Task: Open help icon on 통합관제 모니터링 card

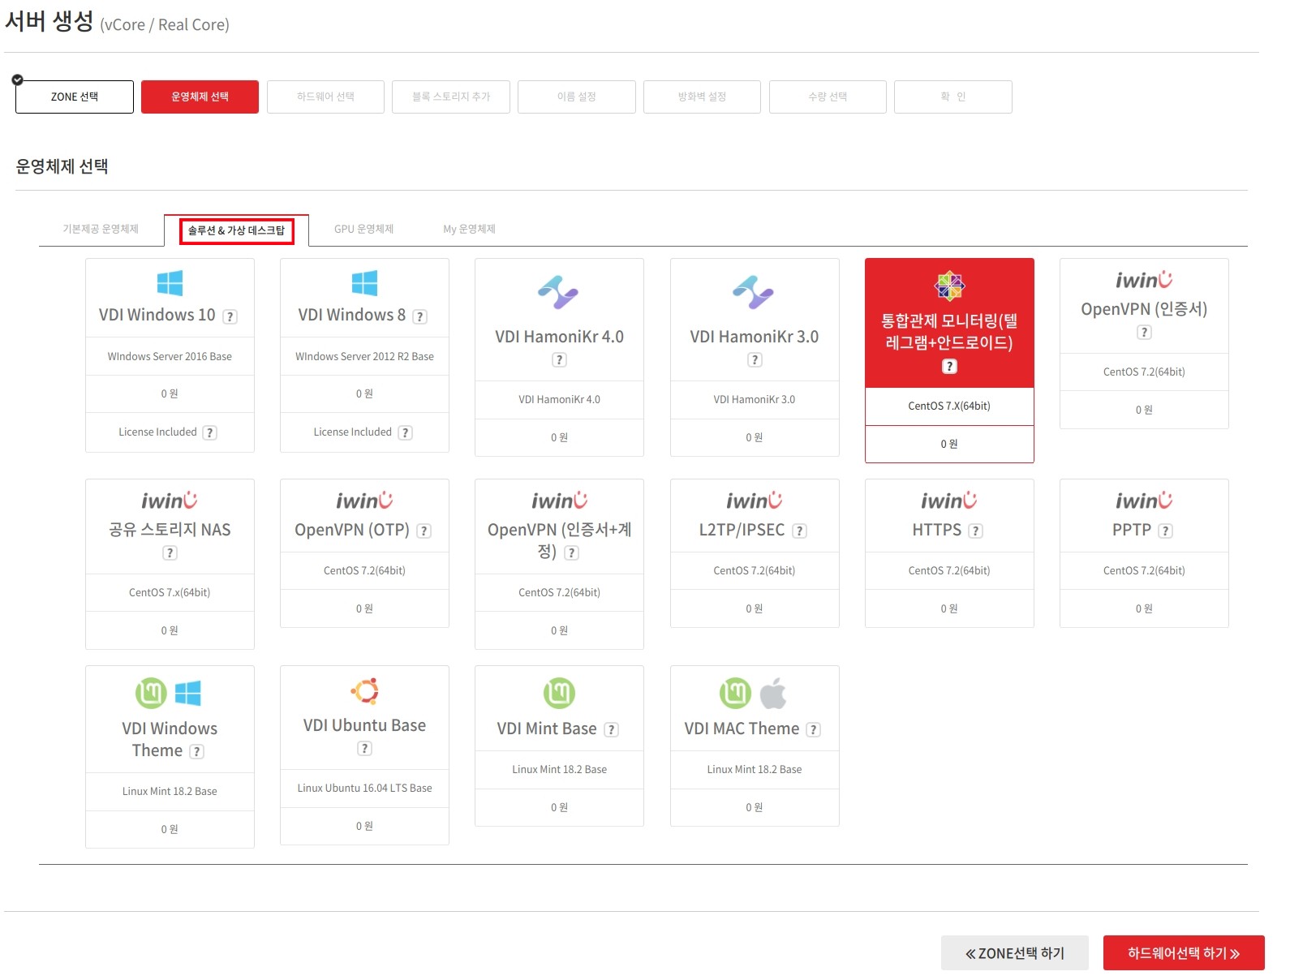Action: (x=949, y=366)
